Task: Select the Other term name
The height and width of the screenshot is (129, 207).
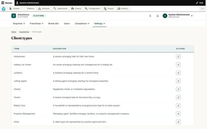Action: pyautogui.click(x=16, y=122)
